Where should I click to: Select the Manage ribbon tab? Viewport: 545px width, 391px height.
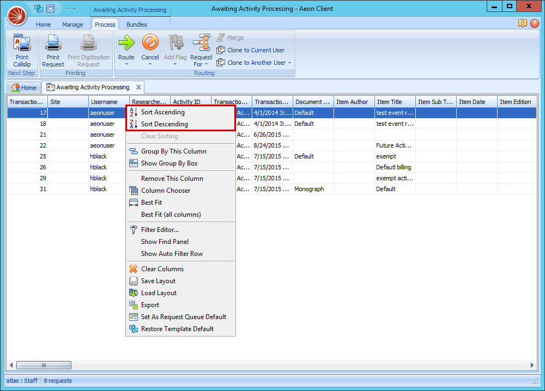[x=72, y=24]
